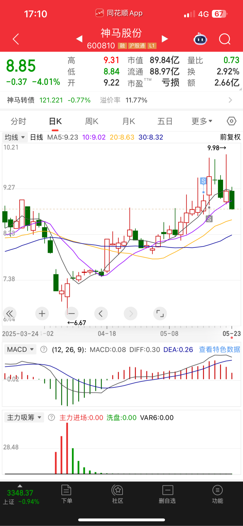Image resolution: width=243 pixels, height=526 pixels.
Task: Expand chart to fullscreen icon
Action: (160, 314)
